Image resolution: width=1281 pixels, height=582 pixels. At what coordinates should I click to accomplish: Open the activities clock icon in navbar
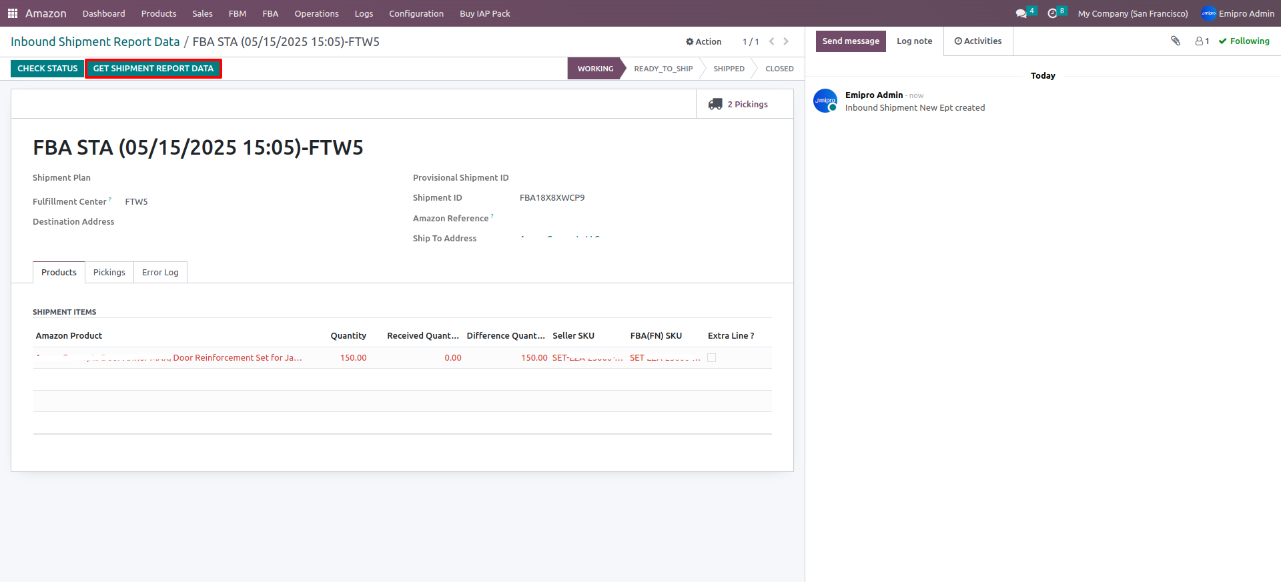tap(1052, 13)
